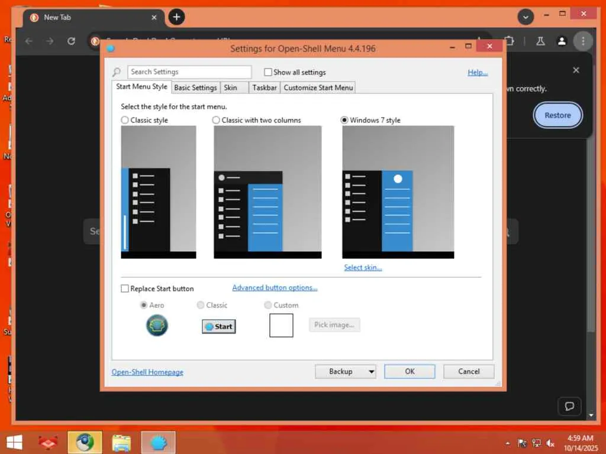606x454 pixels.
Task: Click the Pick image button
Action: 334,325
